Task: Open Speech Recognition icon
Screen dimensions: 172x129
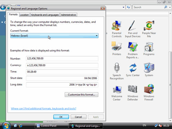Action: click(117, 71)
